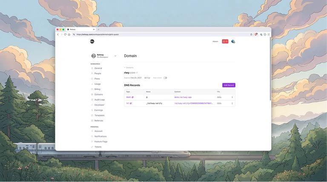
Task: Open the red notifications badge
Action: 225,41
